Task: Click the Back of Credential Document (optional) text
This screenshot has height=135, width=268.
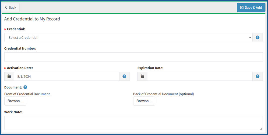Action: [x=164, y=94]
